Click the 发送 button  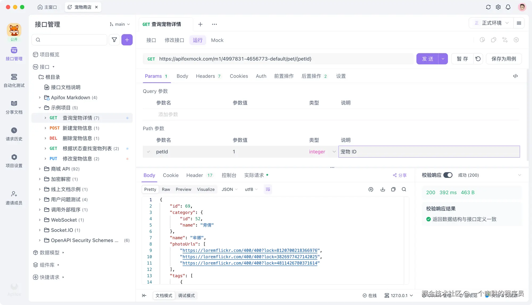coord(428,59)
